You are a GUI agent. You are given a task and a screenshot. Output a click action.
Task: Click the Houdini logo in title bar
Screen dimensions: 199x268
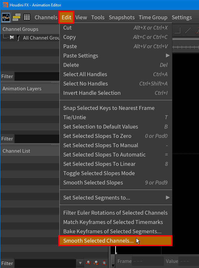pyautogui.click(x=5, y=5)
